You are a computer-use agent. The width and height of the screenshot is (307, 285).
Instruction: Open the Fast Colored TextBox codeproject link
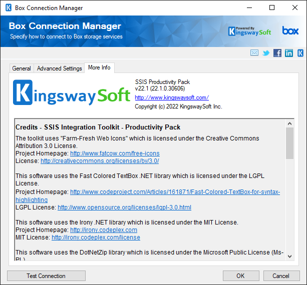coord(175,192)
